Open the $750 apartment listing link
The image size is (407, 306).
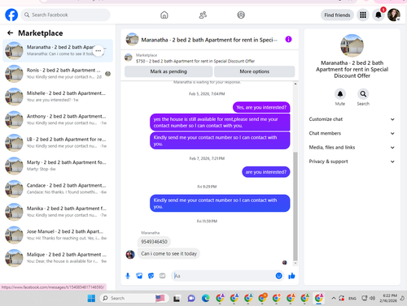tap(195, 61)
